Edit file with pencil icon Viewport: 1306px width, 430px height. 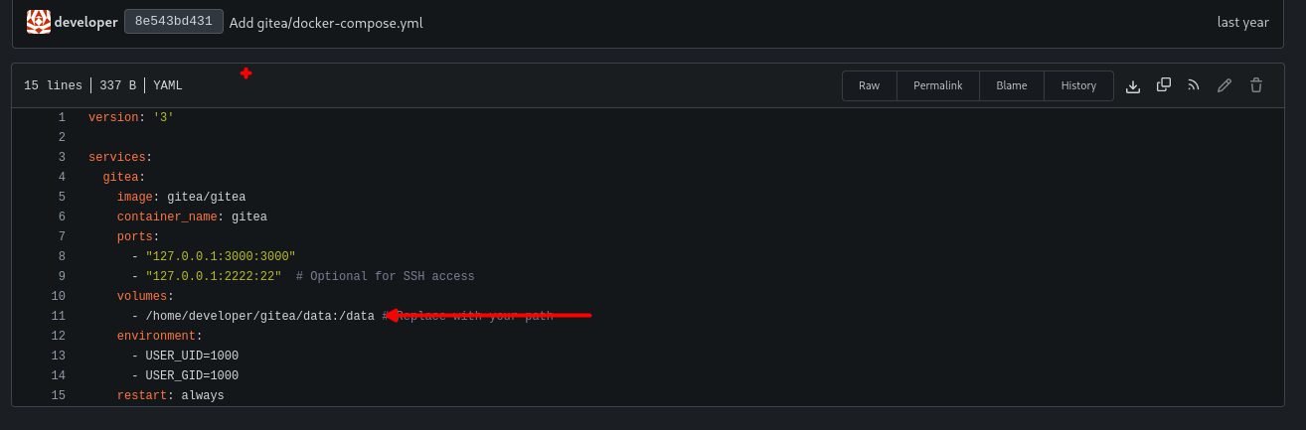(1224, 85)
